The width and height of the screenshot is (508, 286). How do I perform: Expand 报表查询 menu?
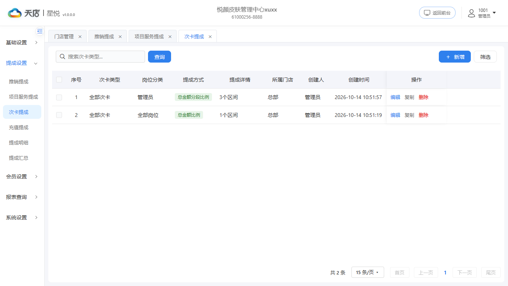(22, 197)
